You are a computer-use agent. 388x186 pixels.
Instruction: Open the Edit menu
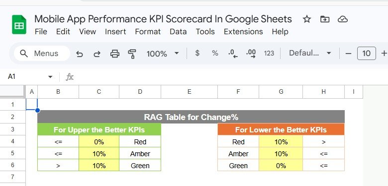(63, 32)
